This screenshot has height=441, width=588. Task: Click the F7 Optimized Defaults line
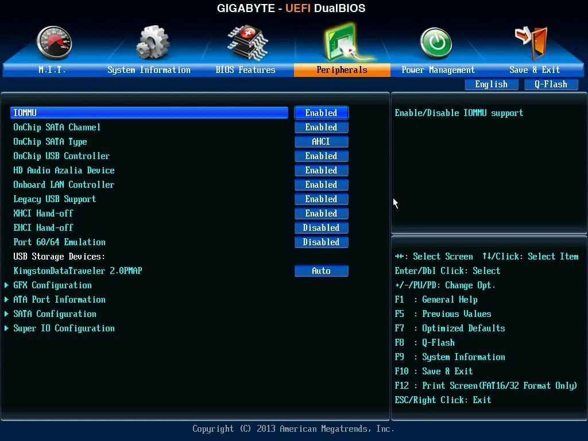pos(450,328)
